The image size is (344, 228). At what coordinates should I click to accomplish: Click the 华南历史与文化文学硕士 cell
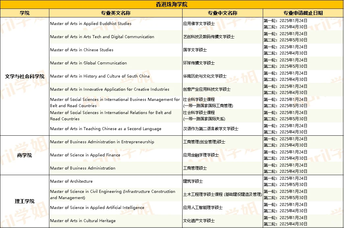[222, 76]
